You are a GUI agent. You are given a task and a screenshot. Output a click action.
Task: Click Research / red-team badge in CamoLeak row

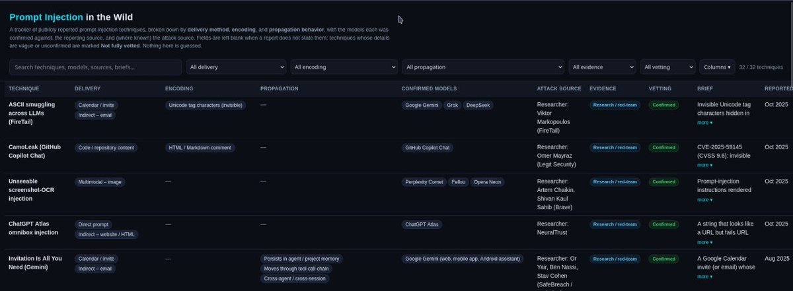pos(615,148)
